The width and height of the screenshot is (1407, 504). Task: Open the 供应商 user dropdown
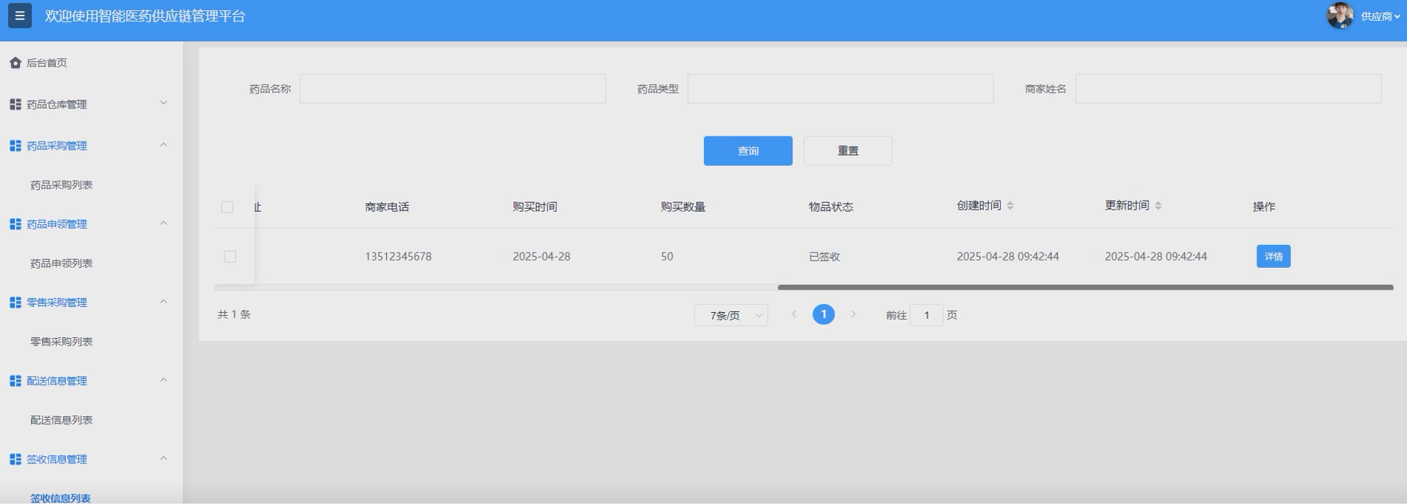[1380, 16]
